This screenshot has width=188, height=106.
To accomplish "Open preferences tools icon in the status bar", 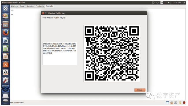I will [x=176, y=103].
